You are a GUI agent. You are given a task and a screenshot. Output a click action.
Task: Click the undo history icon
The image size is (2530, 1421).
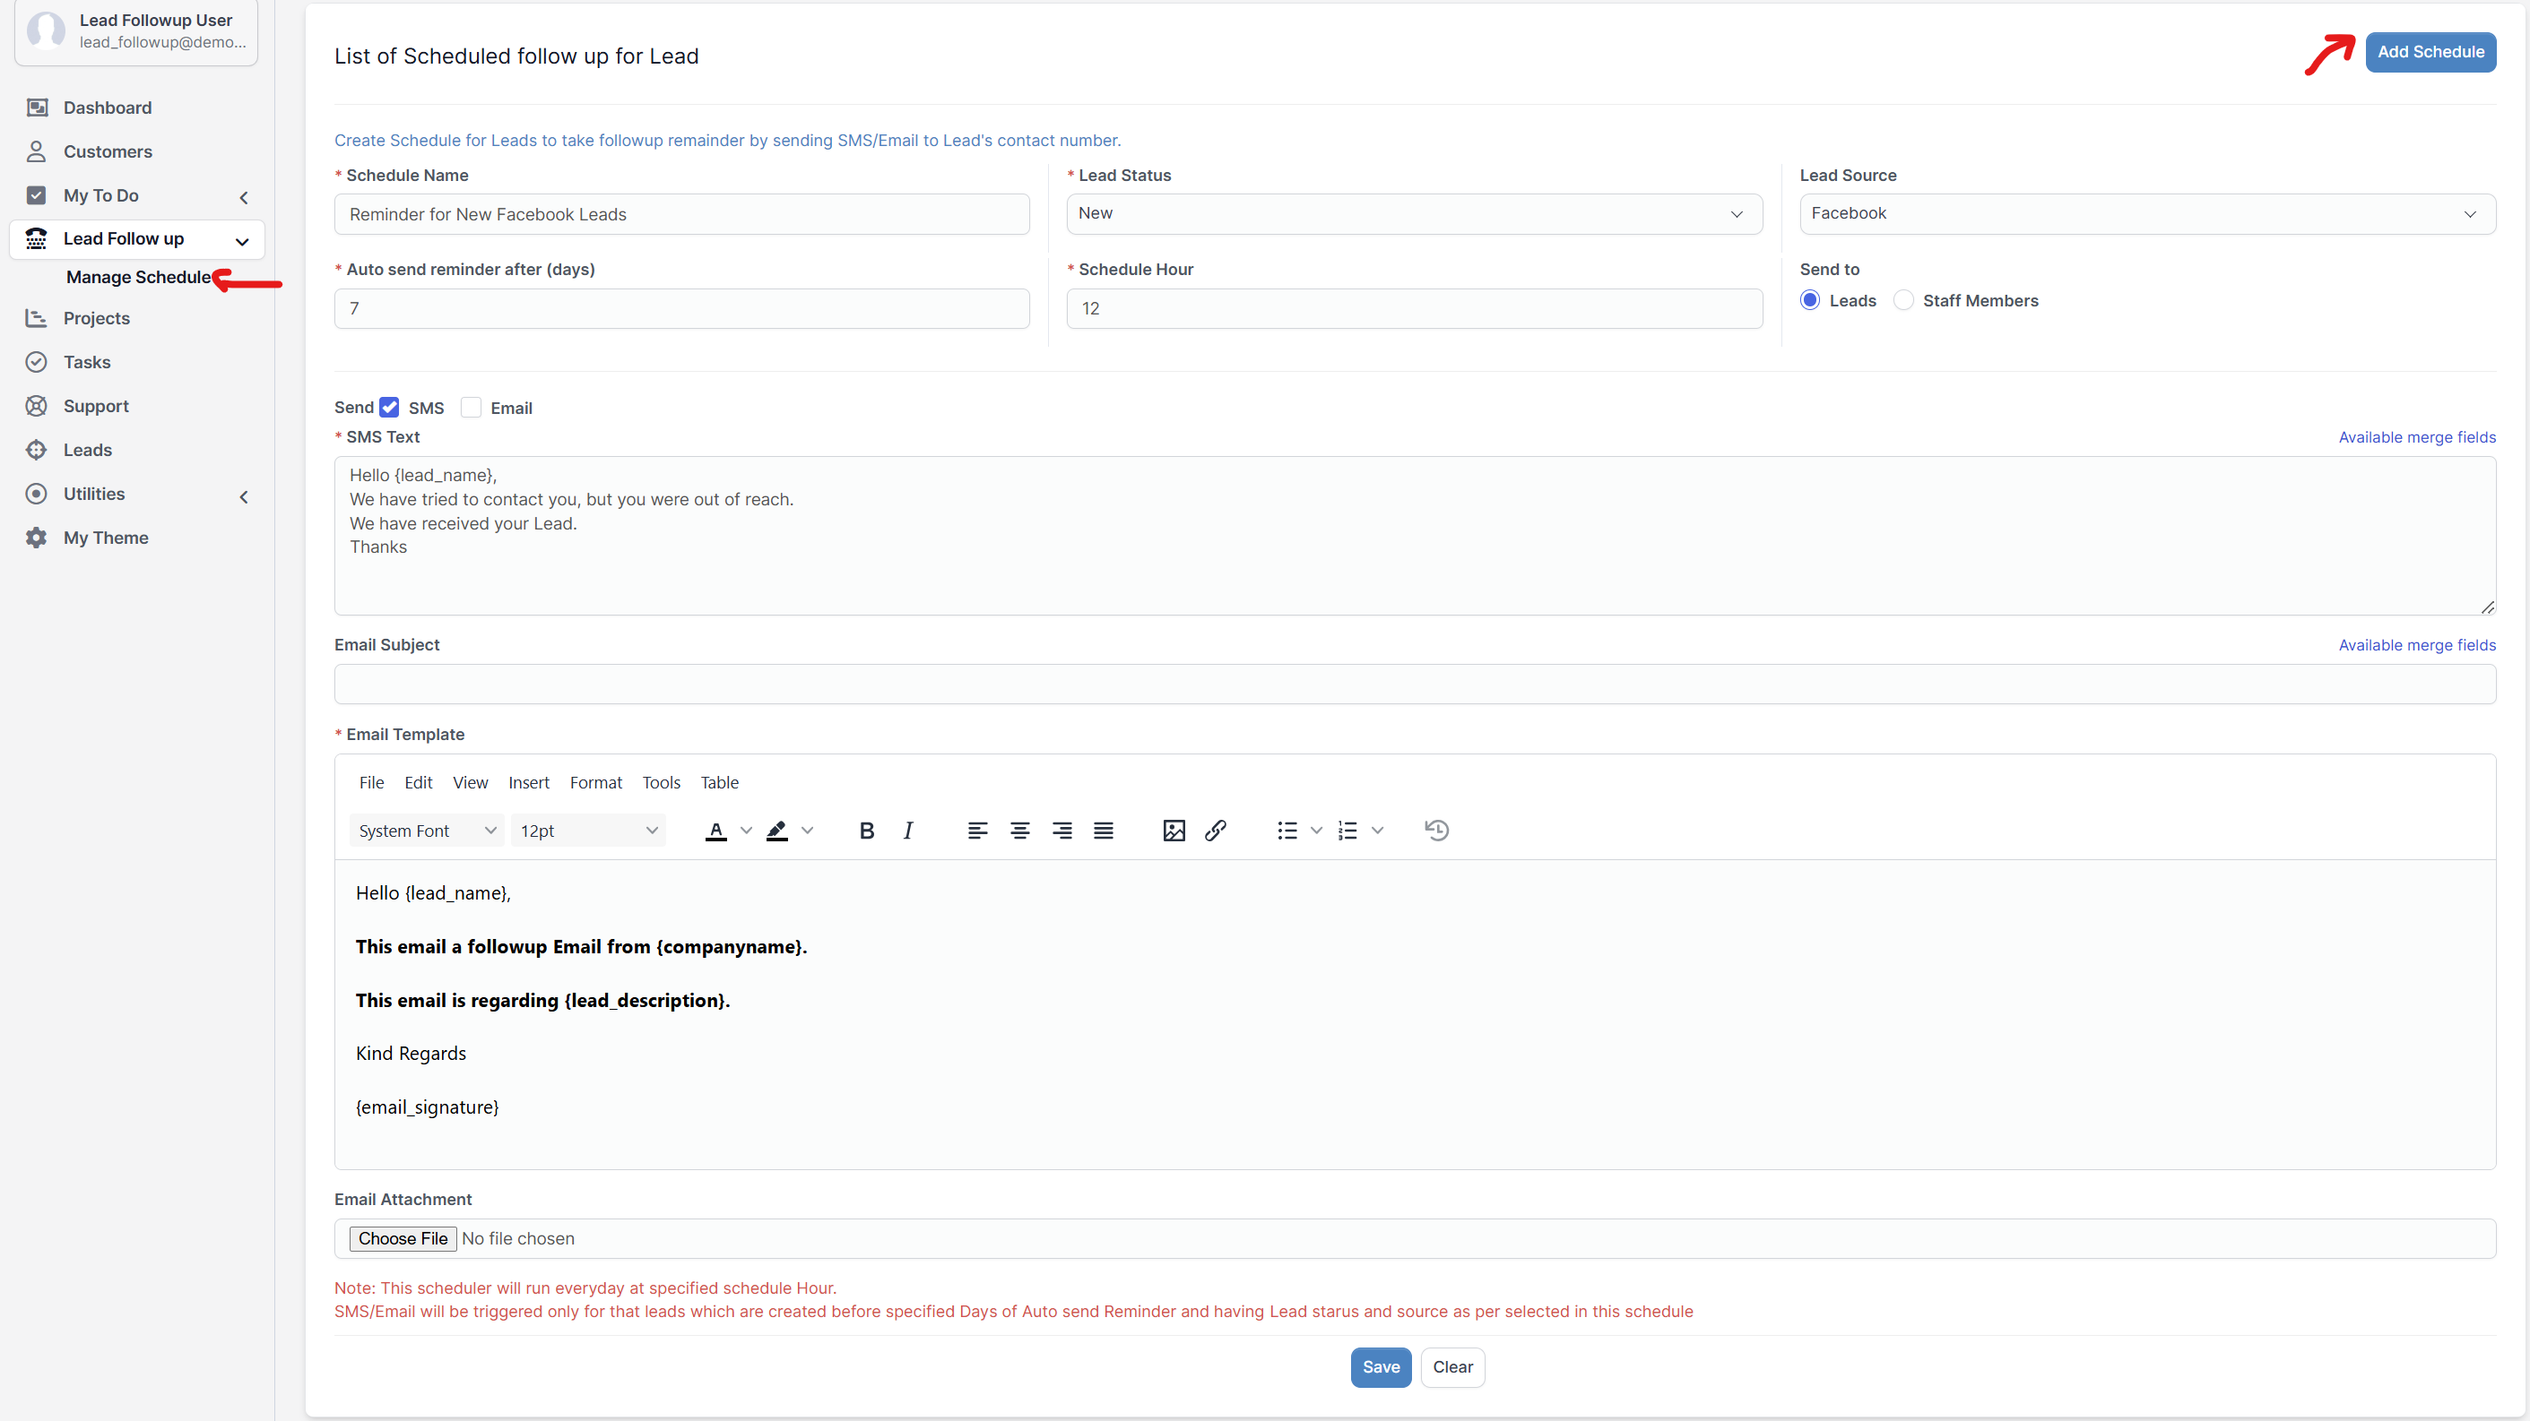point(1435,829)
